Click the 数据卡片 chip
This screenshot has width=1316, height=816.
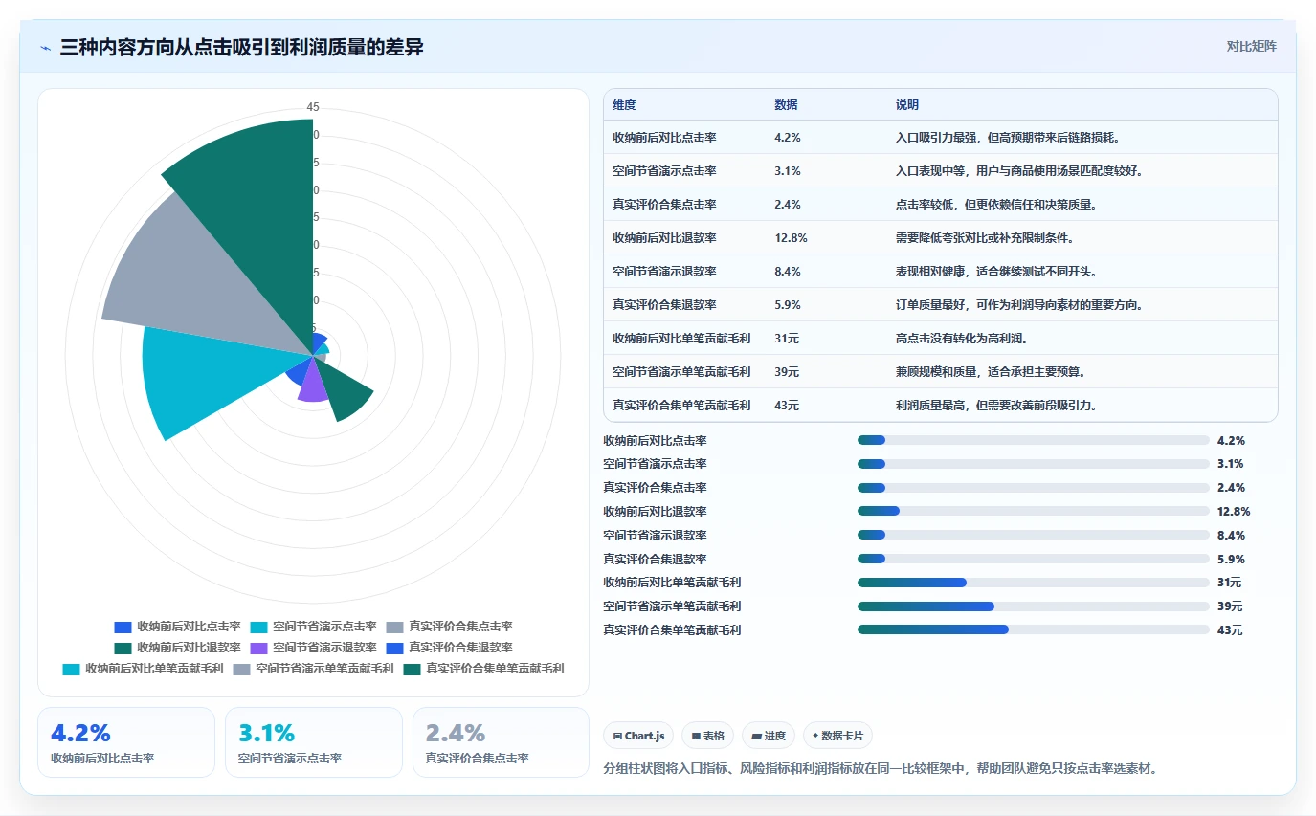[x=837, y=736]
